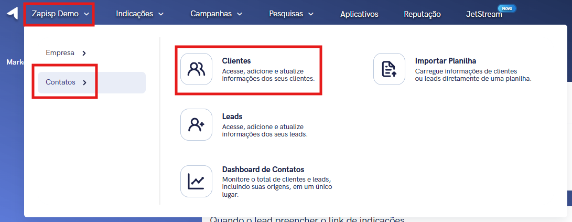Open the Dashboard de Contatos chart icon

(x=196, y=181)
